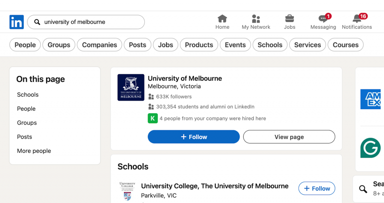
Task: Click the American Express logo
Action: pos(370,99)
